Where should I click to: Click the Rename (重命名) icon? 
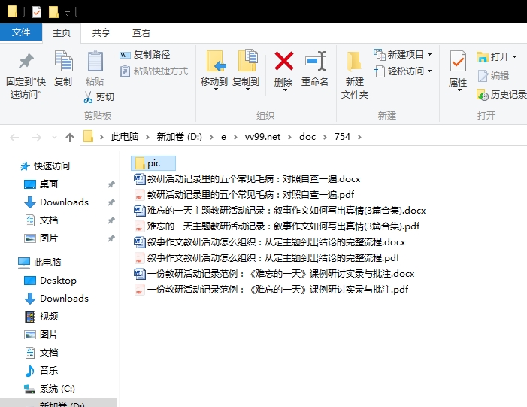coord(316,61)
